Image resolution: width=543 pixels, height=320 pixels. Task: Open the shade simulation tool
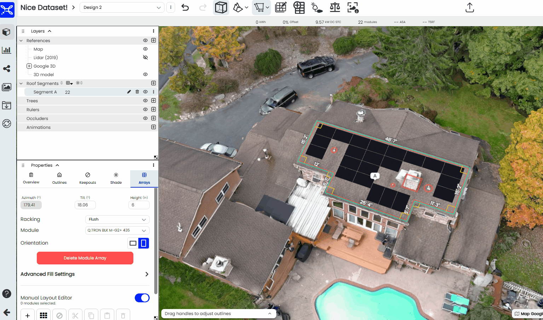click(x=317, y=7)
